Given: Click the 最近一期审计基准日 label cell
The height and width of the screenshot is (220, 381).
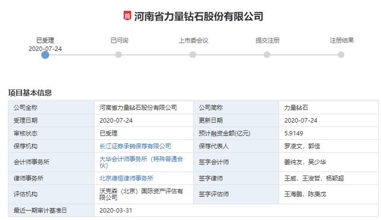Looking at the screenshot, I should click(51, 211).
